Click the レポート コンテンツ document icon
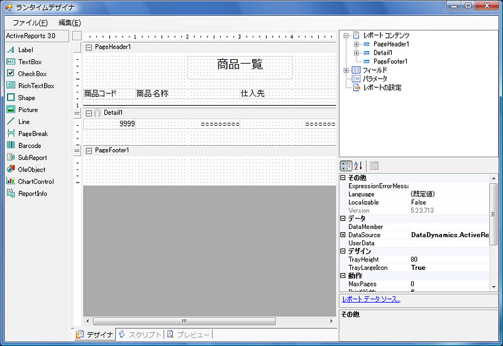 356,35
